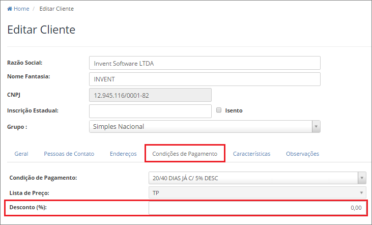Open the Grupo dropdown
The image size is (372, 225).
tap(205, 127)
